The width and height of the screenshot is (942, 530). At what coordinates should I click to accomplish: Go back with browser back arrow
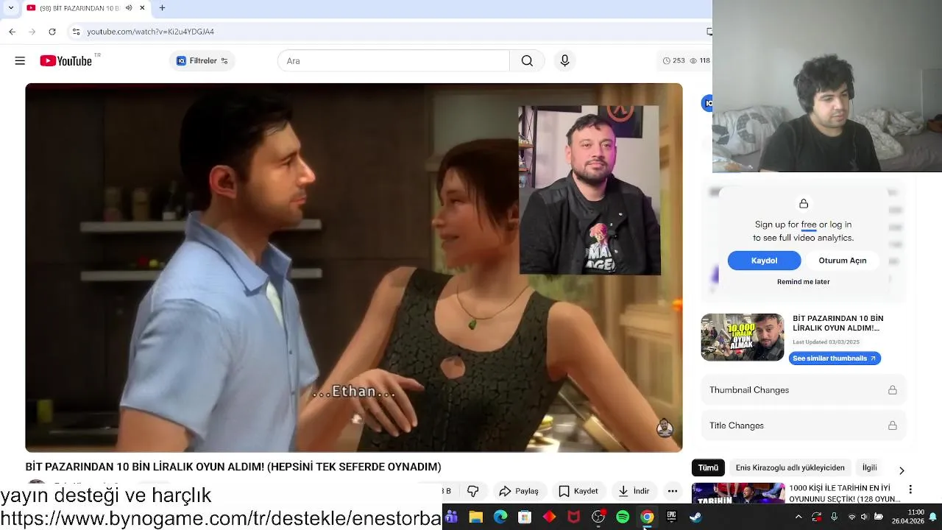(12, 32)
